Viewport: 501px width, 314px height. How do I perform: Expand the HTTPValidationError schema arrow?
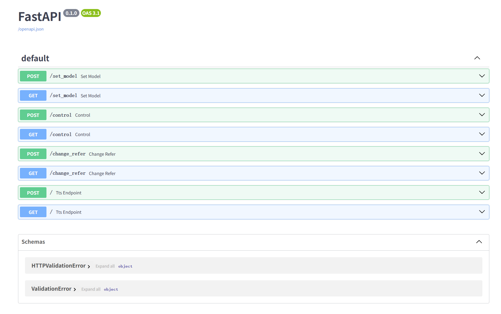(89, 266)
